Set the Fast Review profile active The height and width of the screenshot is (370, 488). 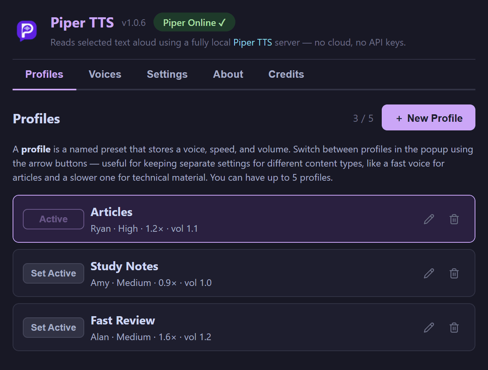[x=54, y=328]
